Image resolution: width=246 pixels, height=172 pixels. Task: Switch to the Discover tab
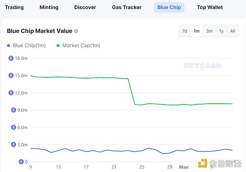(85, 7)
